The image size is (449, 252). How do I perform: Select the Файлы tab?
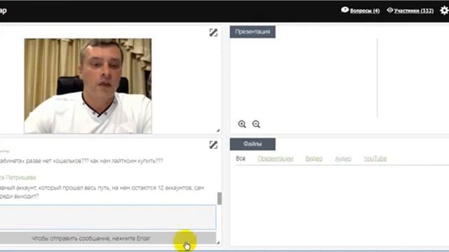coord(253,144)
